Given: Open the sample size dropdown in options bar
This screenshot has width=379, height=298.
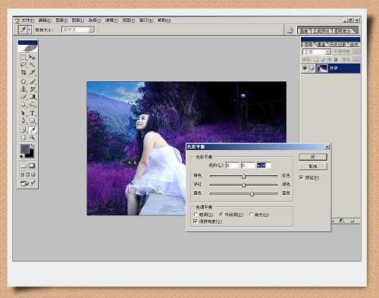Looking at the screenshot, I should [x=78, y=30].
